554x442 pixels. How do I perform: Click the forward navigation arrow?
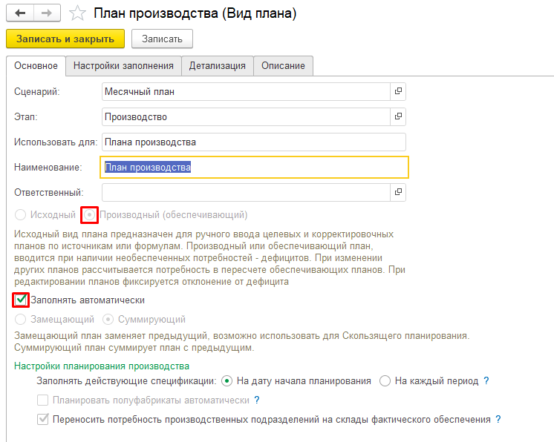46,13
